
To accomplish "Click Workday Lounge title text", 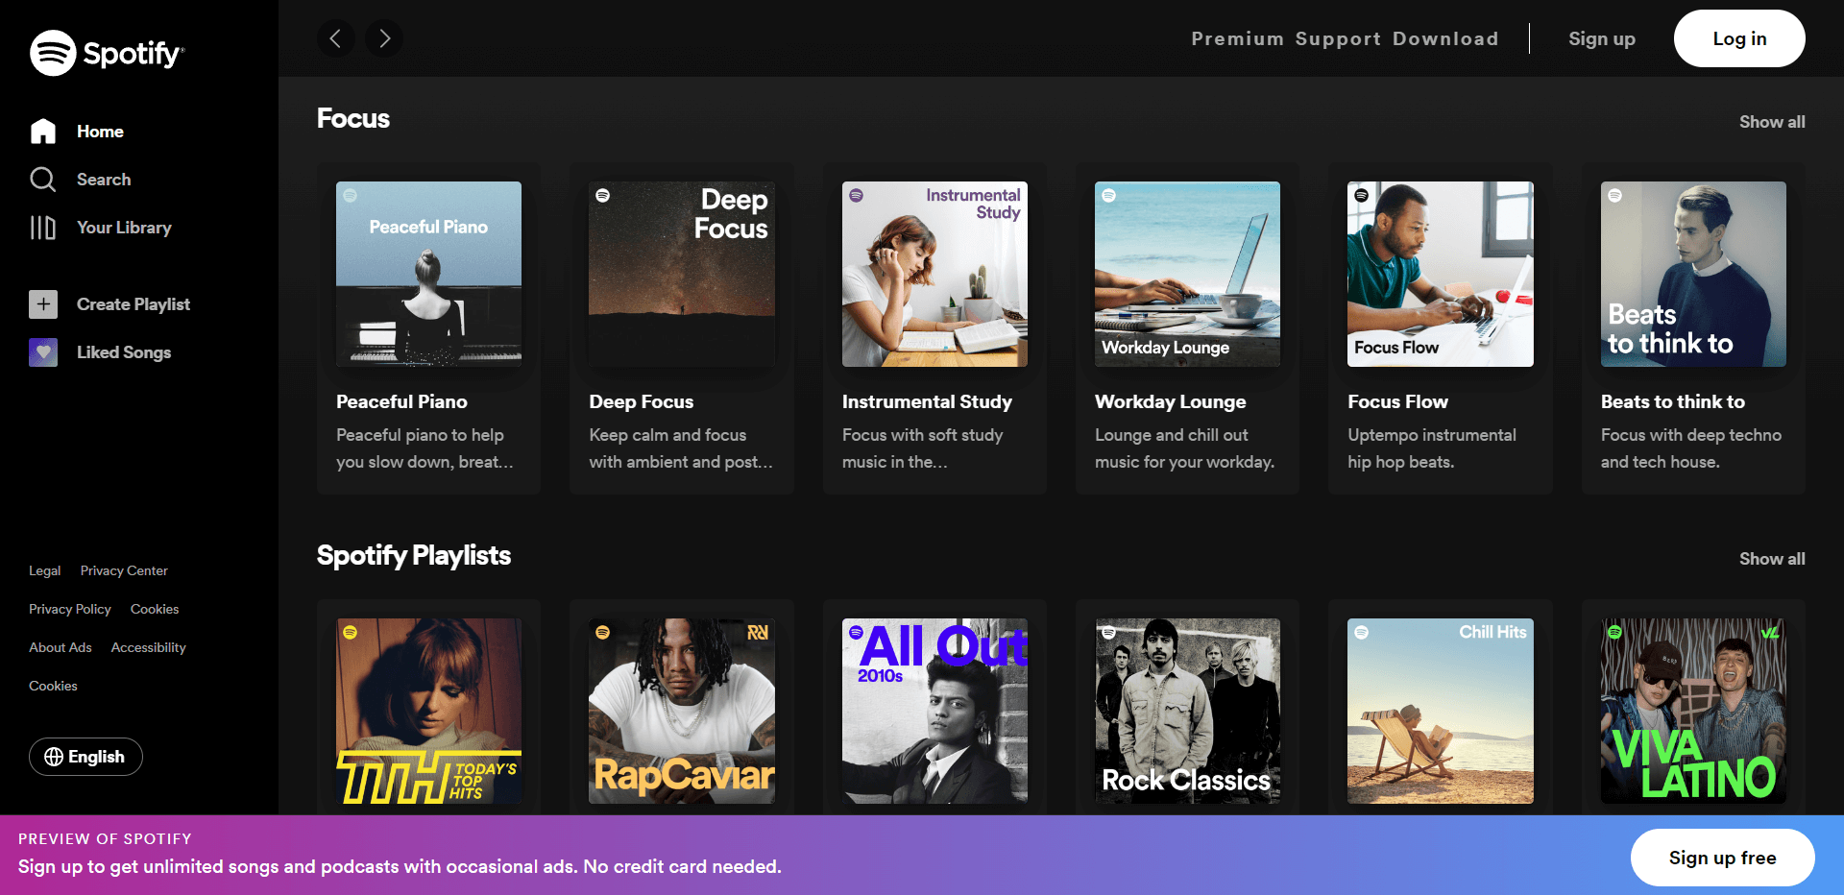I will [x=1171, y=401].
